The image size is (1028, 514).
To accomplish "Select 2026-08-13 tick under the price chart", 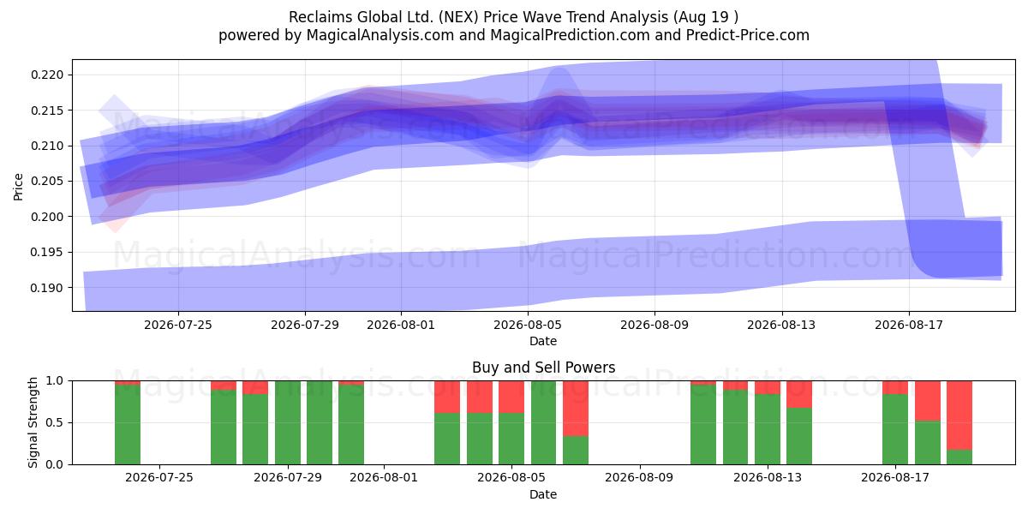I will [782, 325].
